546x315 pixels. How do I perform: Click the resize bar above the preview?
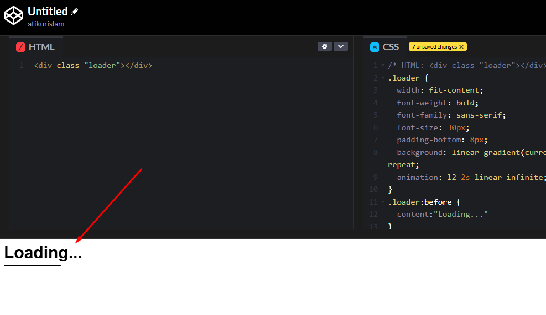click(x=273, y=234)
